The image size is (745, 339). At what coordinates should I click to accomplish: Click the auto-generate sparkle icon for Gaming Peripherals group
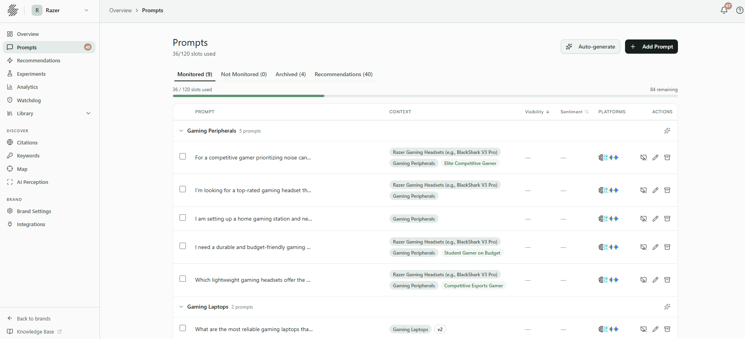coord(667,131)
